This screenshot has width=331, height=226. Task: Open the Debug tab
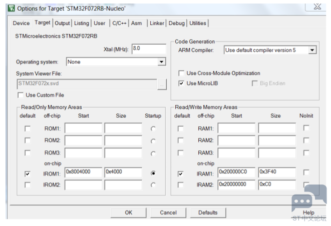(x=176, y=23)
